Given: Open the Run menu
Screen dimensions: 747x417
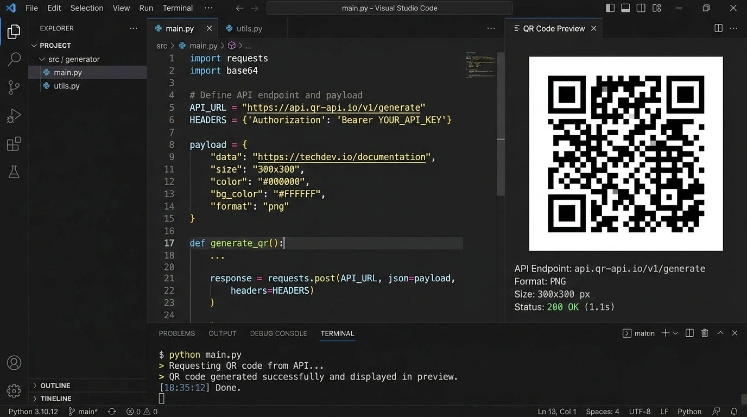Looking at the screenshot, I should coord(146,8).
